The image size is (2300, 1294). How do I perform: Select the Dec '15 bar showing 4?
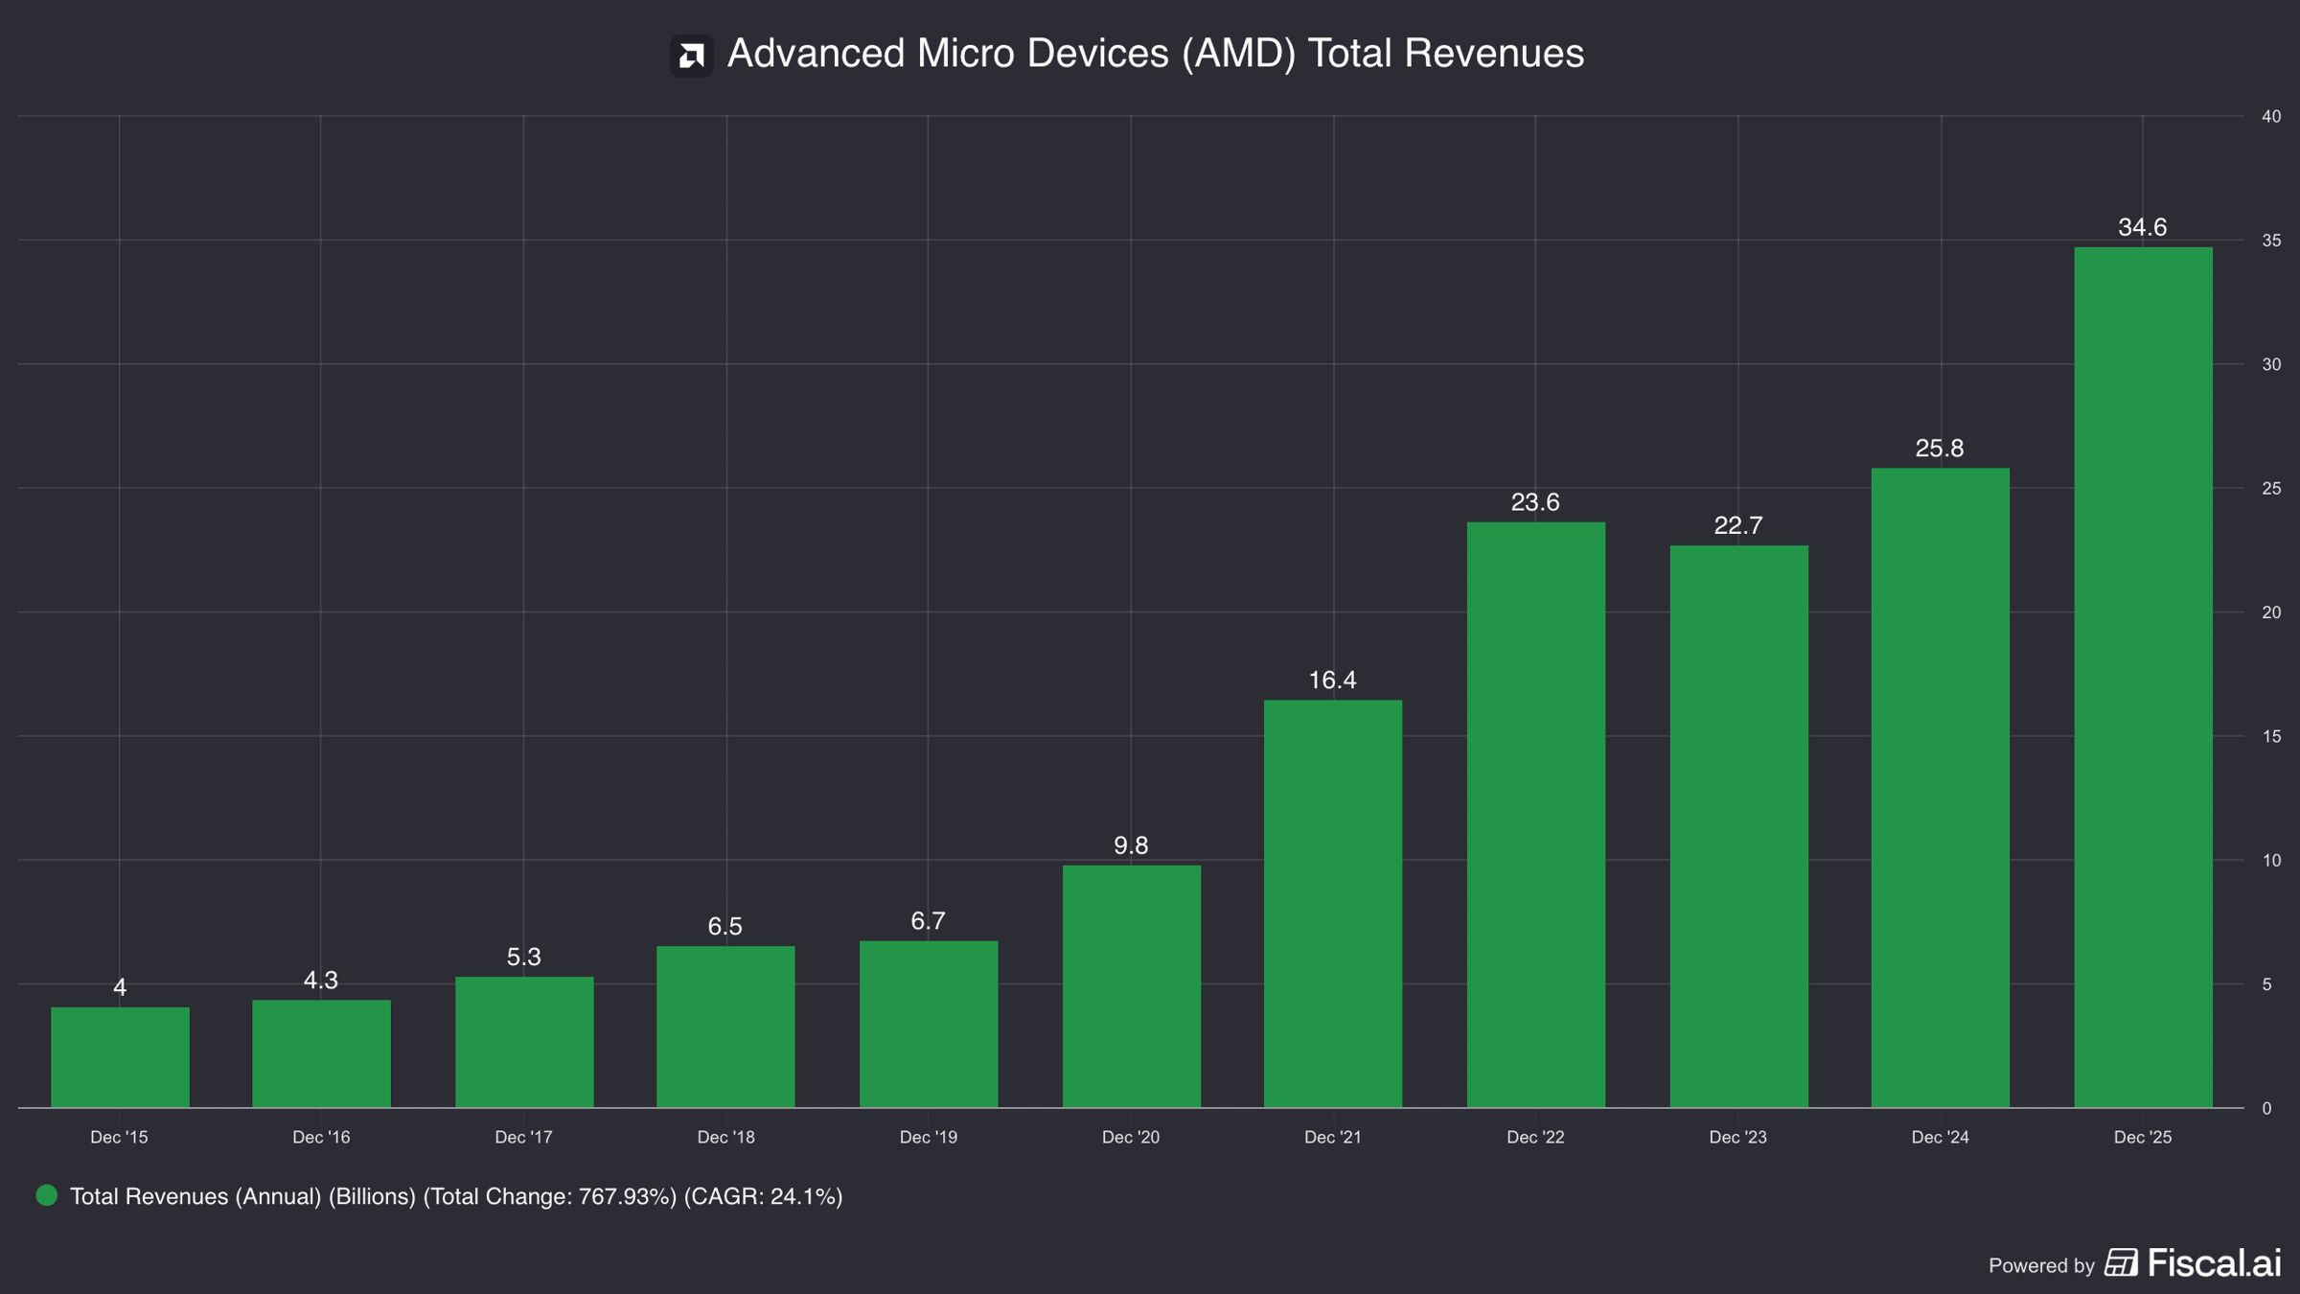tap(120, 1057)
